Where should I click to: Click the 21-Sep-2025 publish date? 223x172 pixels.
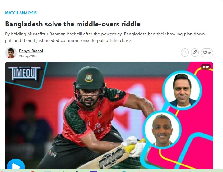28,56
